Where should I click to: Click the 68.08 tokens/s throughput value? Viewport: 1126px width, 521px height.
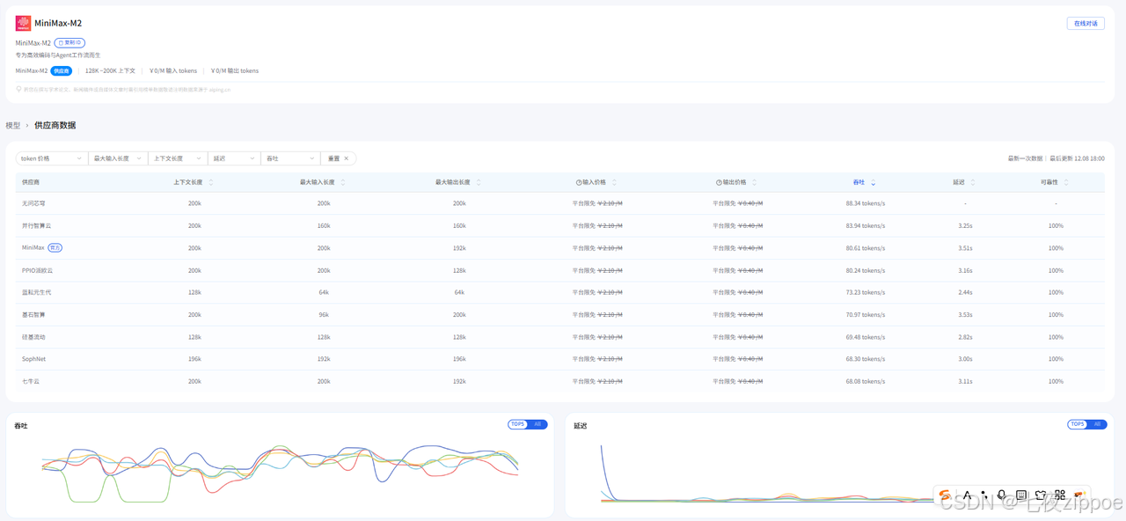(x=866, y=381)
